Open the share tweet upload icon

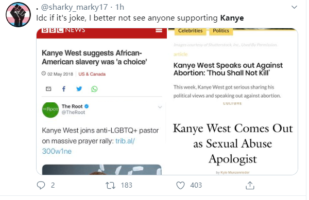[250, 185]
